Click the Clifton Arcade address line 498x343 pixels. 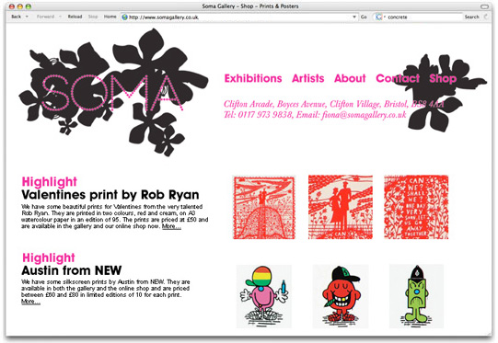pos(333,104)
